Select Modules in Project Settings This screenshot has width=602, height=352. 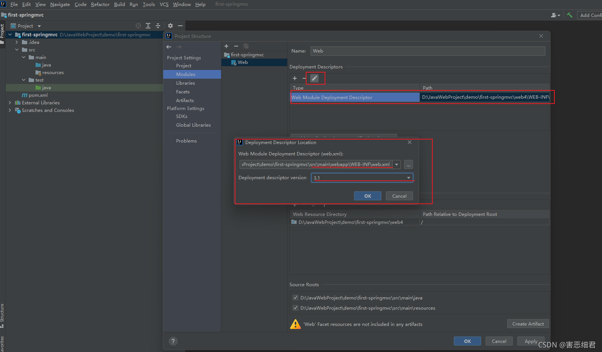click(x=192, y=74)
